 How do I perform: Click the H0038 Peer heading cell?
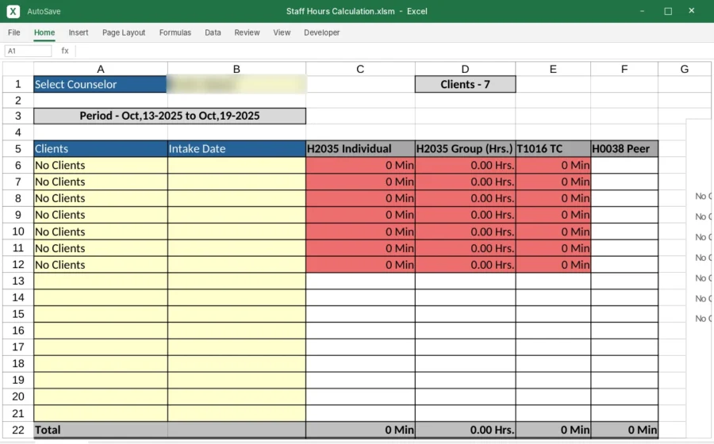coord(624,149)
